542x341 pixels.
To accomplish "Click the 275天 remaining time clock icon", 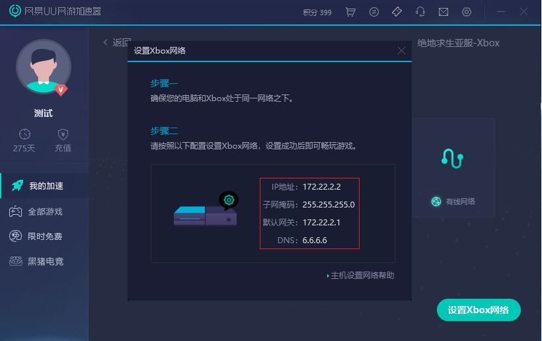I will tap(24, 134).
